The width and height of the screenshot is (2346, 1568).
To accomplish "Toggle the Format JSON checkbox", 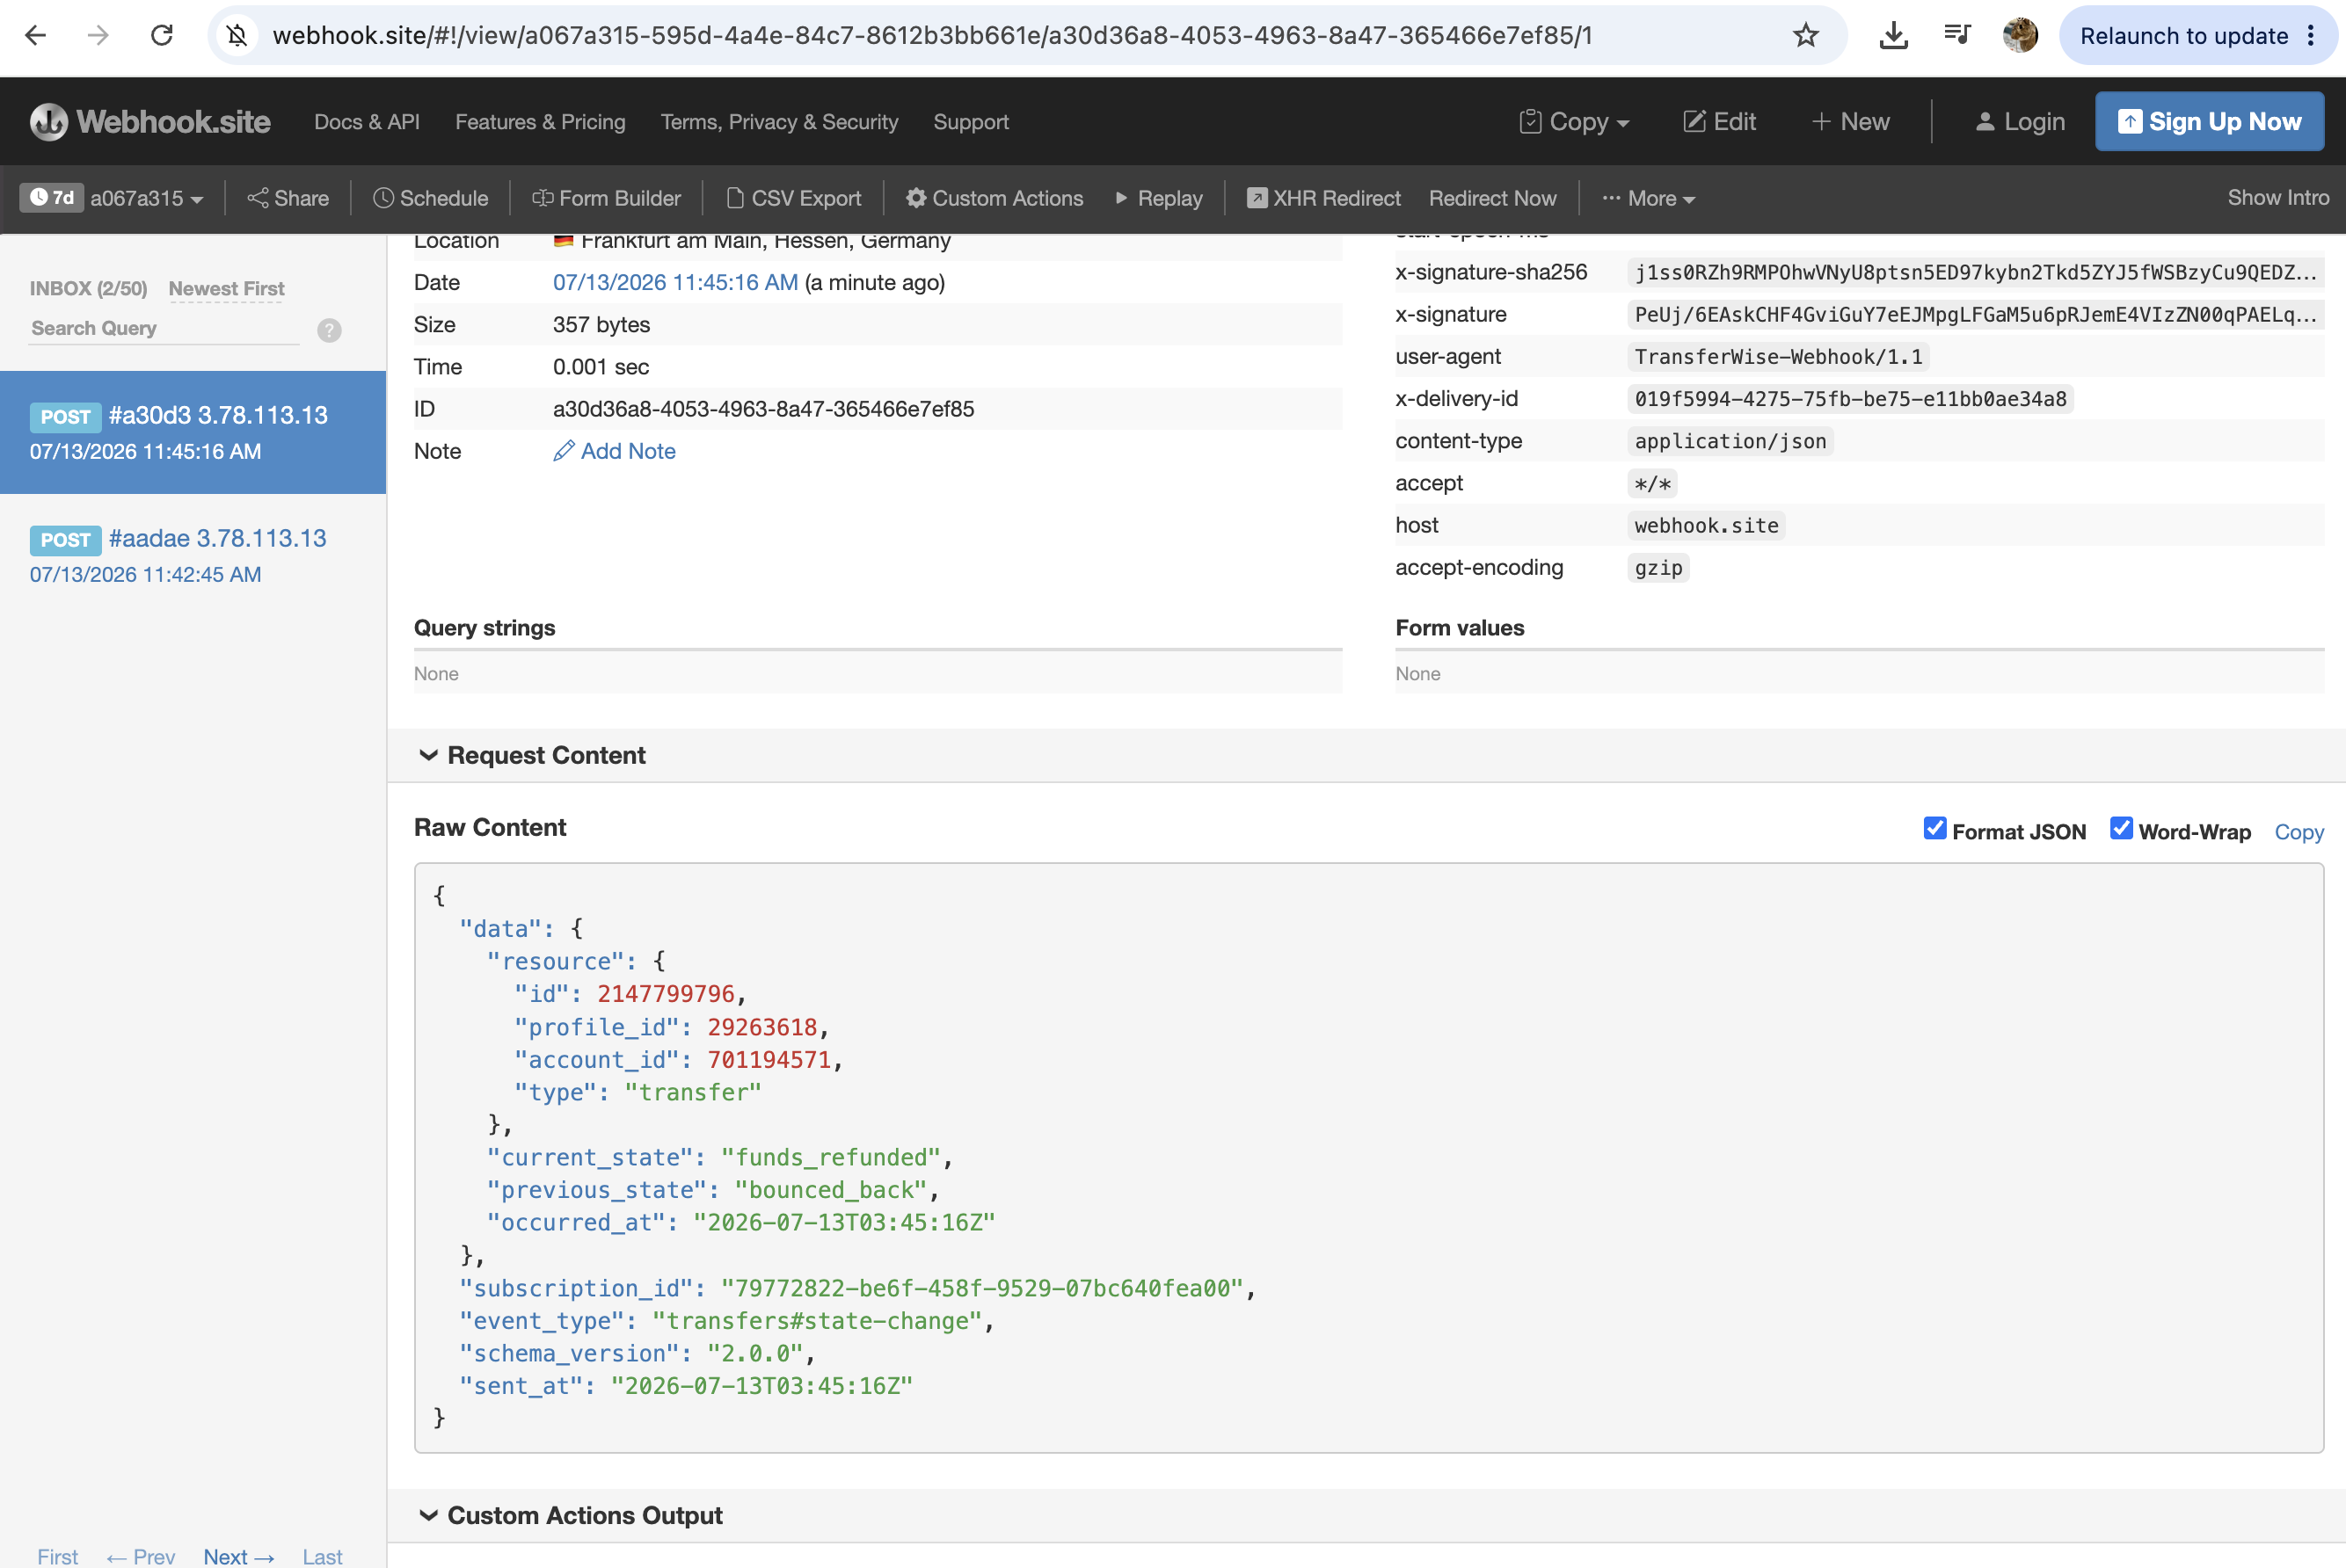I will 1934,829.
